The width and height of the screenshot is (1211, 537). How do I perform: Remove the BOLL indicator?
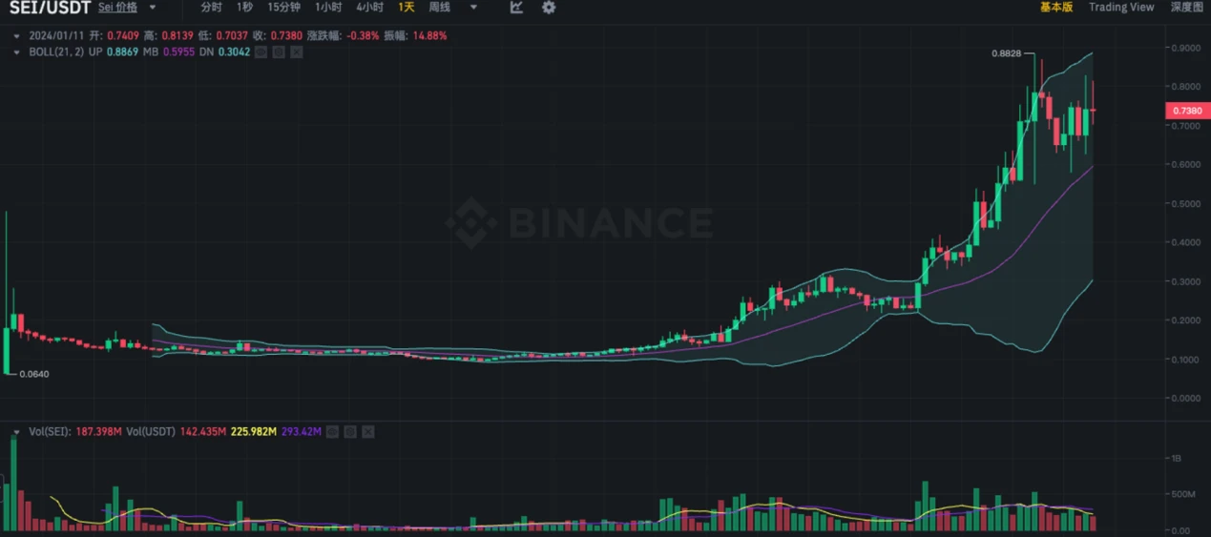[x=296, y=52]
